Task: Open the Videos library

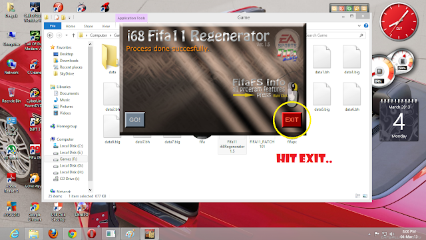Action: pos(65,113)
